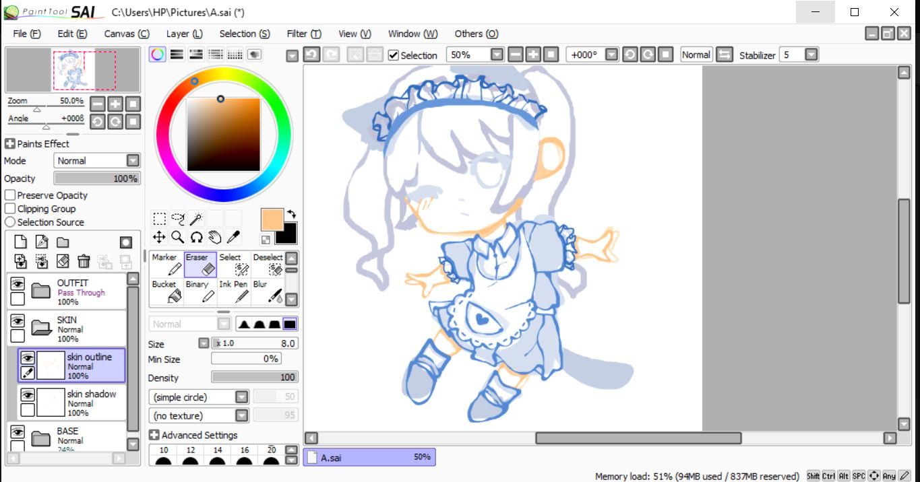This screenshot has height=482, width=920.
Task: Open the Window menu
Action: pyautogui.click(x=412, y=34)
